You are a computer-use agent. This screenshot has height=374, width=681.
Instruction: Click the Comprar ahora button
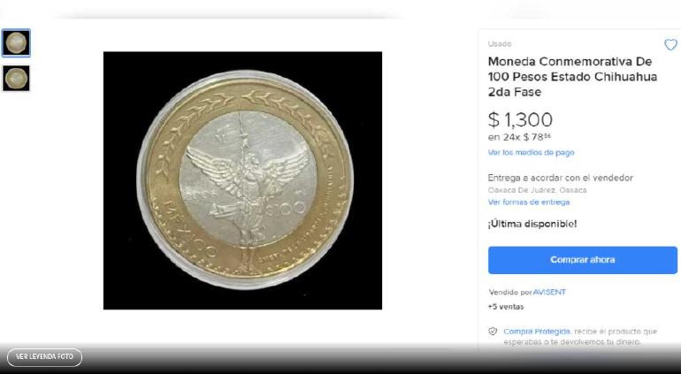(583, 260)
